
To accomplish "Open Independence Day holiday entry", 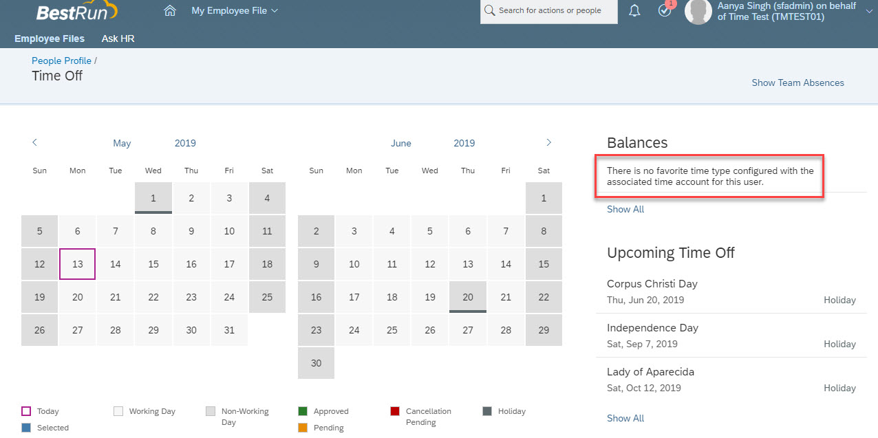I will coord(731,336).
